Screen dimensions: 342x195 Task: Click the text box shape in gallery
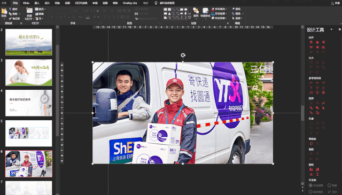[166, 10]
